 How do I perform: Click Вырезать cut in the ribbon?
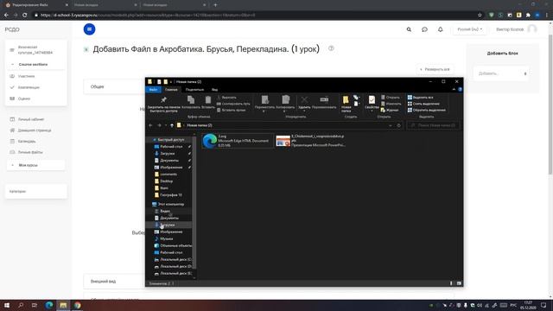pyautogui.click(x=226, y=98)
